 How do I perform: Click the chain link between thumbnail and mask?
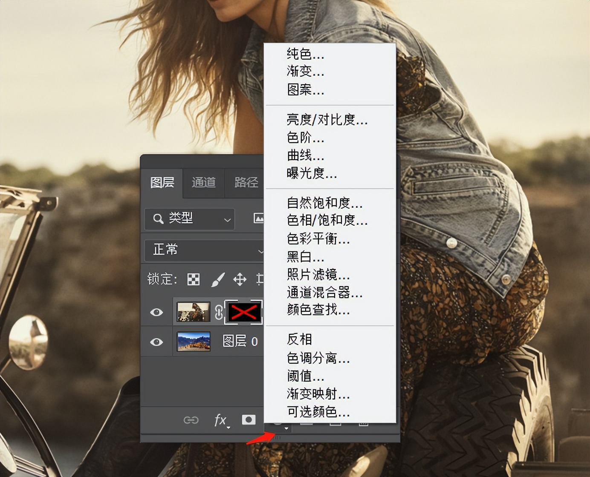(x=219, y=312)
